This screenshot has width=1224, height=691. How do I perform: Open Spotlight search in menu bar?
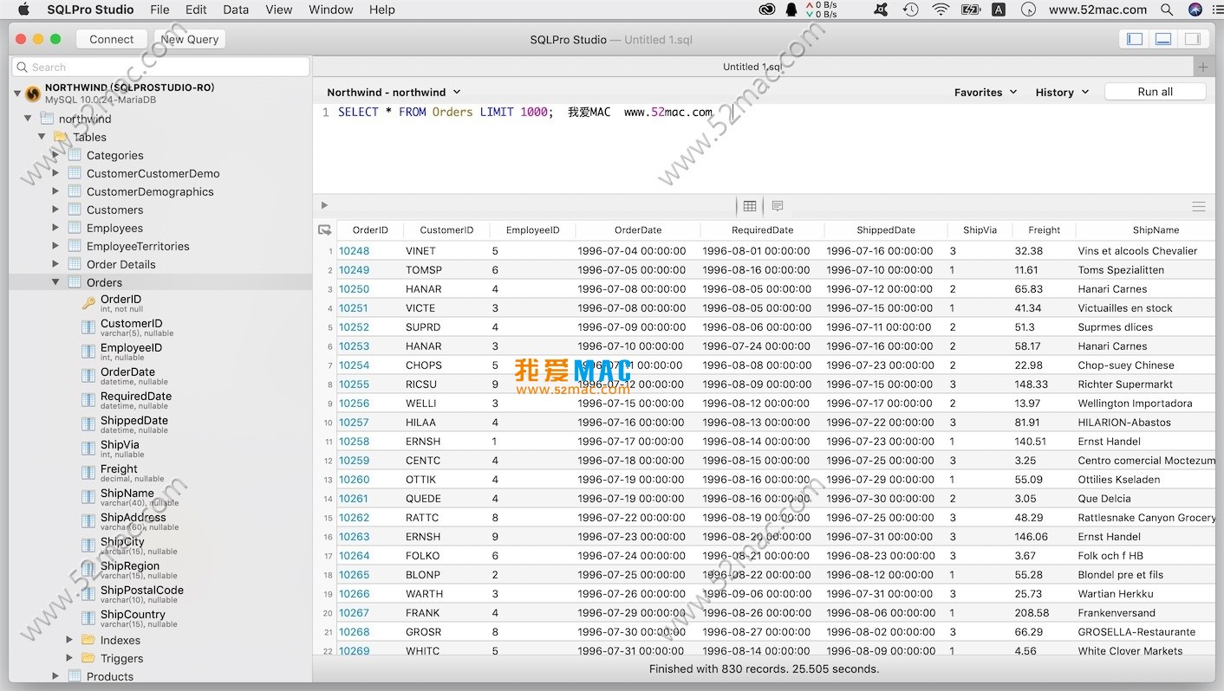[1168, 10]
